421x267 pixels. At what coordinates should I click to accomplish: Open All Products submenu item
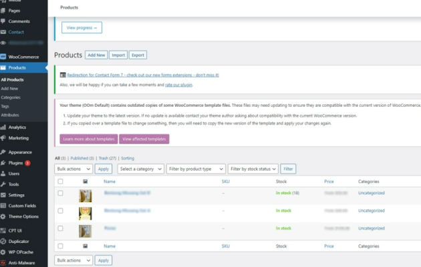point(12,79)
